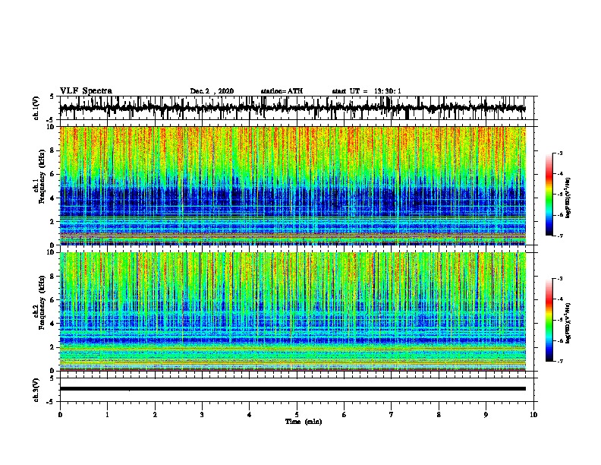Click the "4" kHz tick on ch.1 frequency axis
This screenshot has height=465, width=601.
tap(53, 198)
